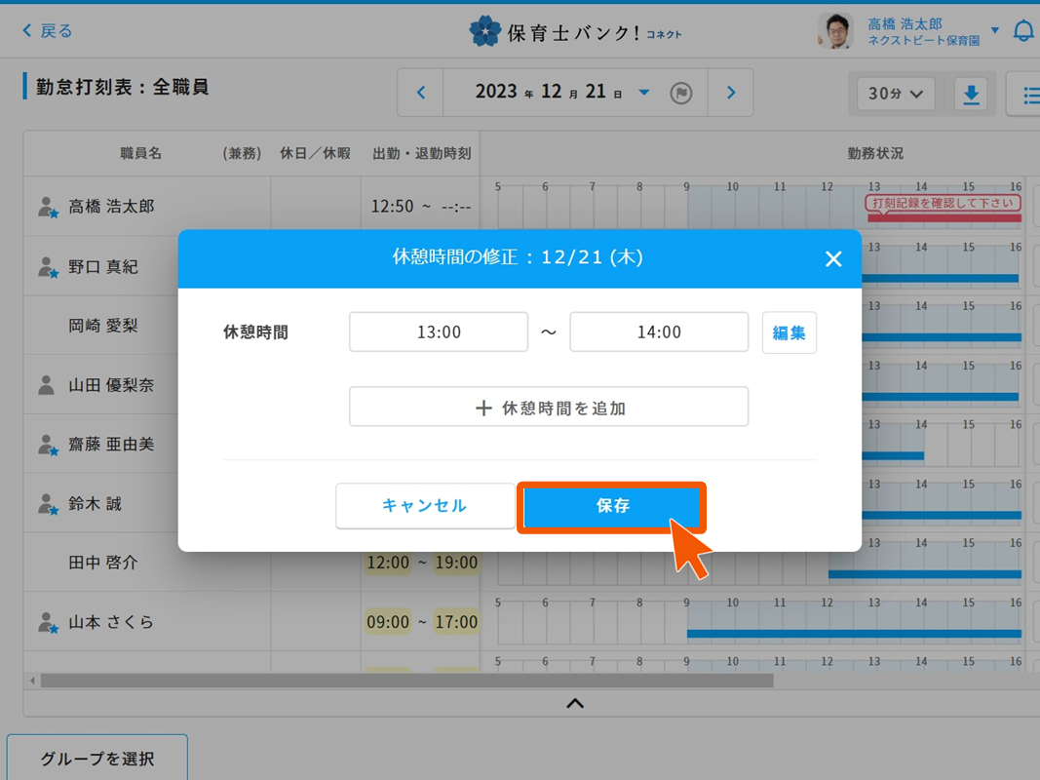This screenshot has width=1040, height=780.
Task: Collapse the timetable with the up chevron
Action: (x=574, y=703)
